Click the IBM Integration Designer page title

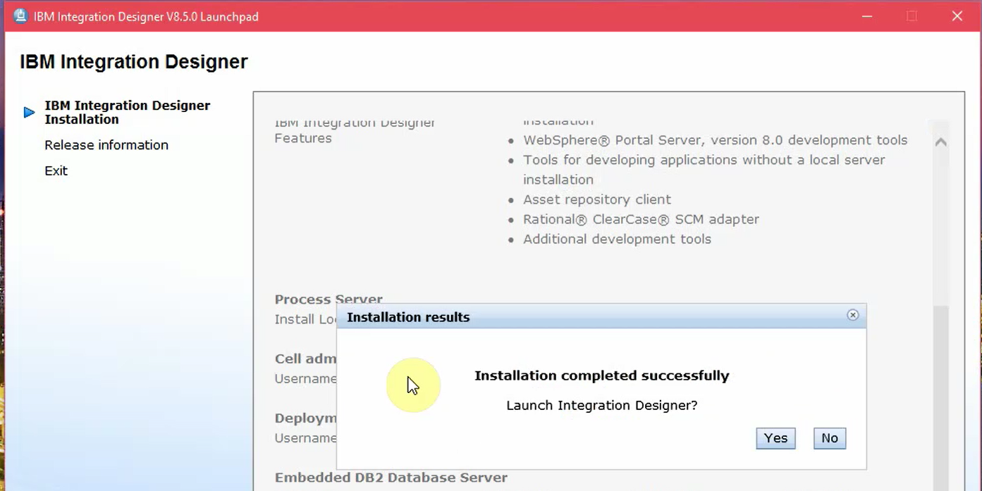click(x=133, y=62)
